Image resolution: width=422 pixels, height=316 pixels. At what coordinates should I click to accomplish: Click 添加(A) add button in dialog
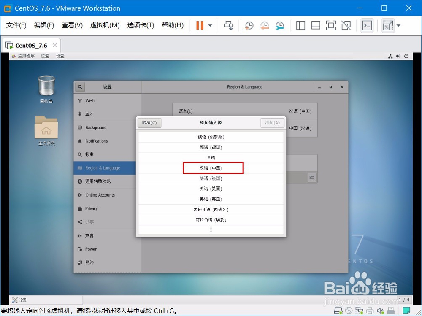pyautogui.click(x=272, y=123)
